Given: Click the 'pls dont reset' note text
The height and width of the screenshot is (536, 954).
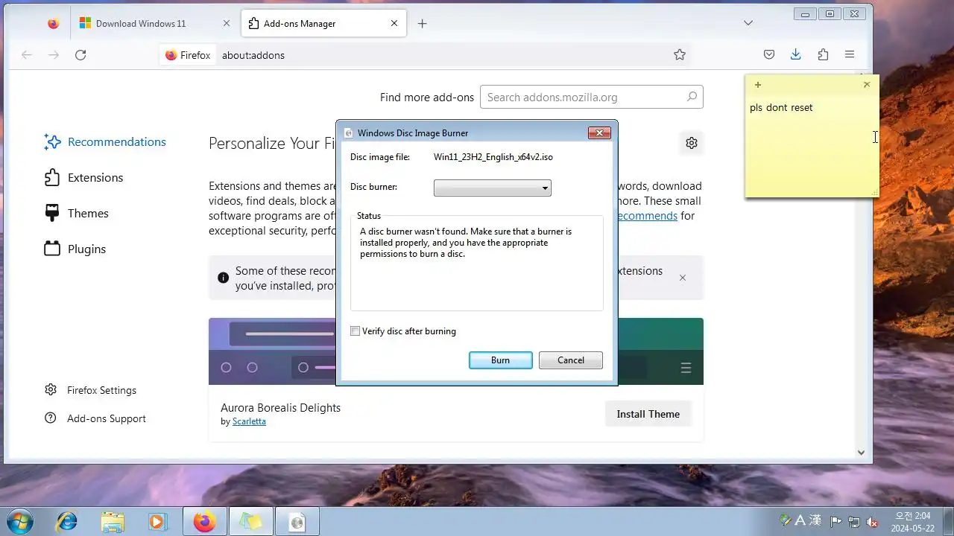Looking at the screenshot, I should pyautogui.click(x=781, y=108).
